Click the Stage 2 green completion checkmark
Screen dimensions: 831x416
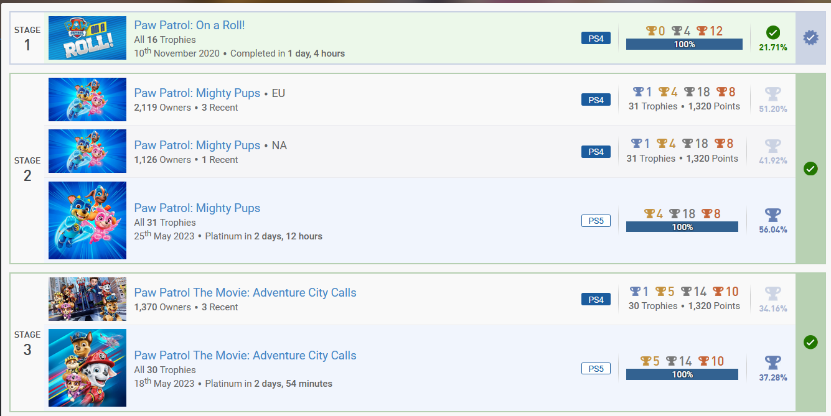click(x=810, y=169)
